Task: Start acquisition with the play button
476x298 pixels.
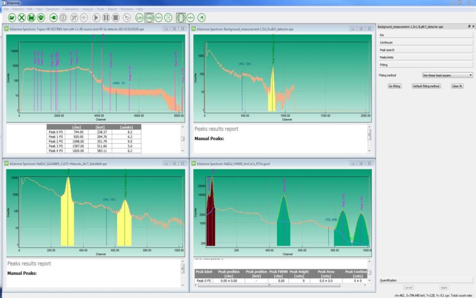Action: [x=96, y=18]
